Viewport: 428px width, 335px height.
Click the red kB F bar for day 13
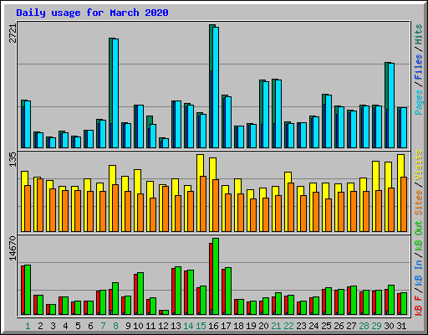(x=173, y=291)
